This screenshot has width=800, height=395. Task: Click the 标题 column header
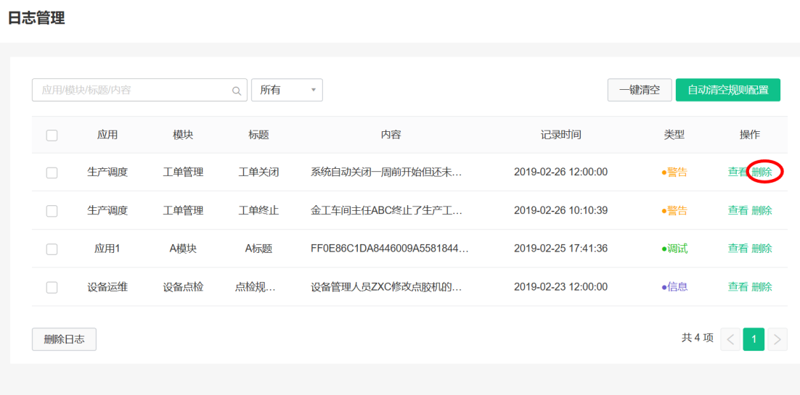(258, 135)
